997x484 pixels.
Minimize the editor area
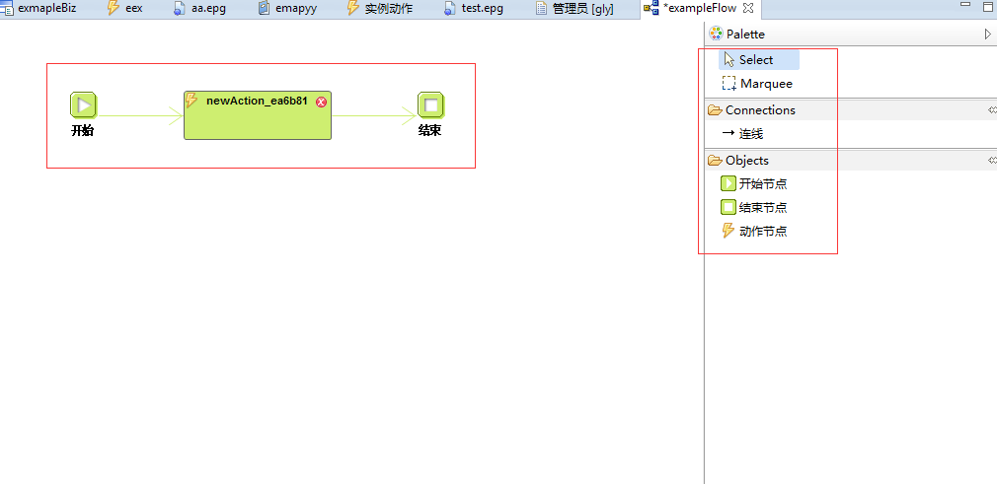965,5
